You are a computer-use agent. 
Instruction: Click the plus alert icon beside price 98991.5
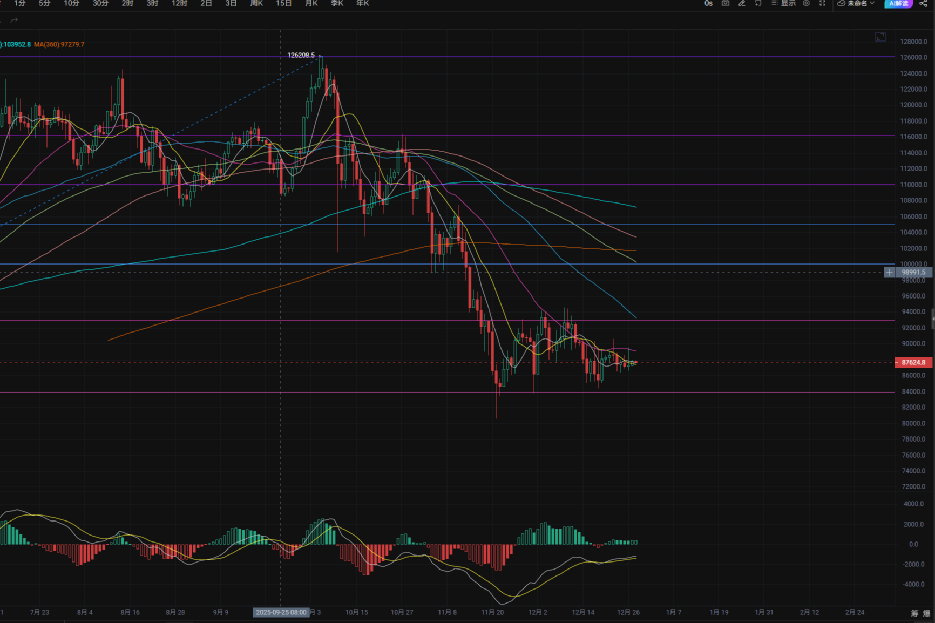[889, 273]
